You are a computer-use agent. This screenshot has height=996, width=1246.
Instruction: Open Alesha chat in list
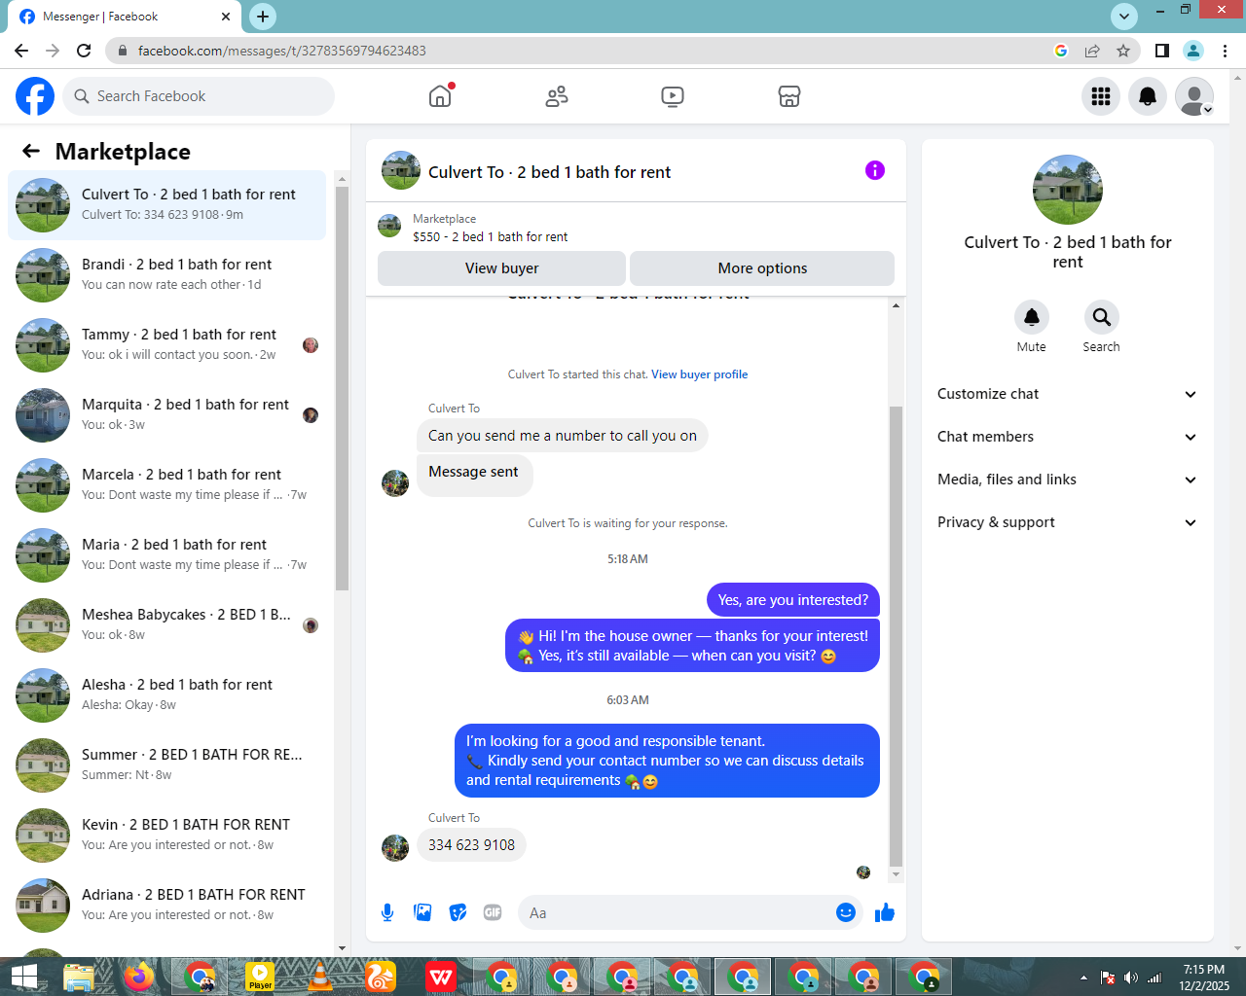point(167,695)
